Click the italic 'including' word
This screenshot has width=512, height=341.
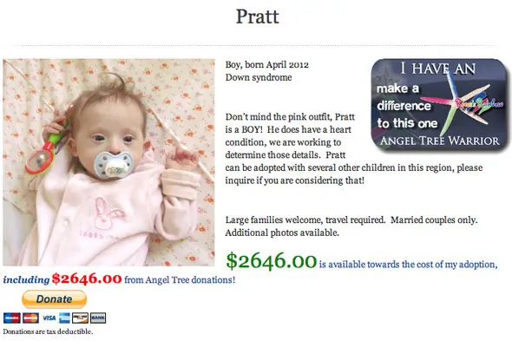click(x=26, y=280)
